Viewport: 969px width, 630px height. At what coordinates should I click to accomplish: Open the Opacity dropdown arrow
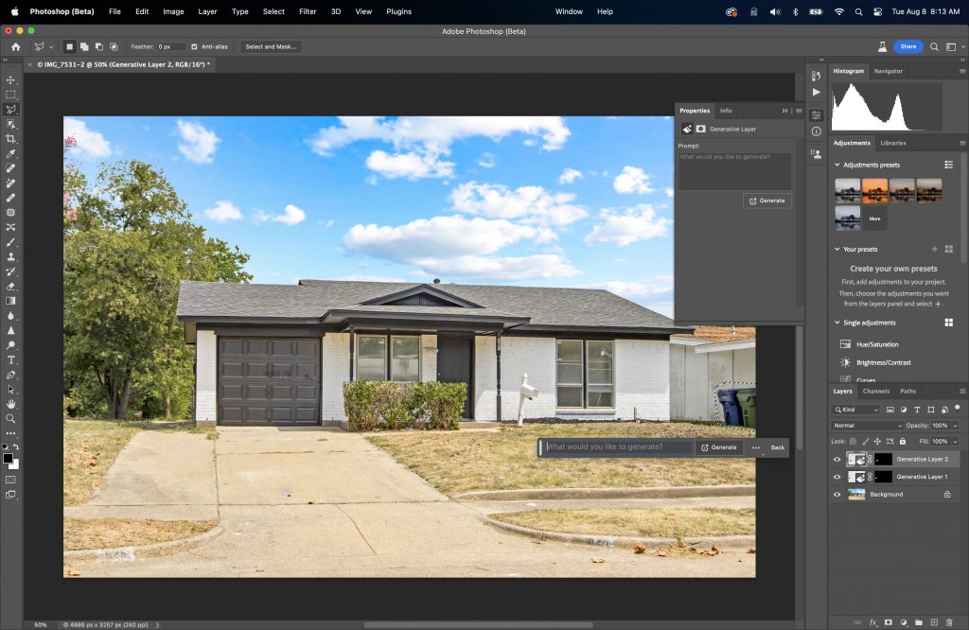(956, 426)
